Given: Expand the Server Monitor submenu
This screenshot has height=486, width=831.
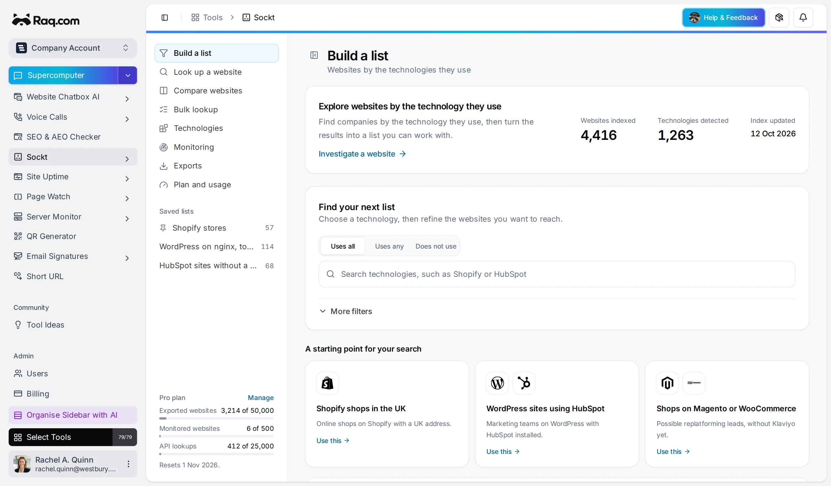Looking at the screenshot, I should tap(127, 218).
